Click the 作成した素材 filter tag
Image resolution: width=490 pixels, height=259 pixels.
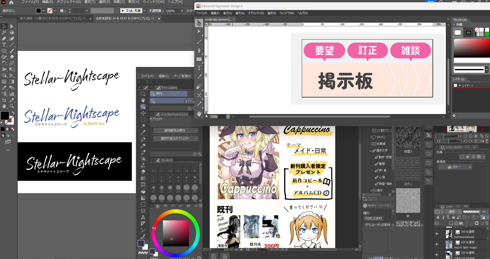point(373,218)
